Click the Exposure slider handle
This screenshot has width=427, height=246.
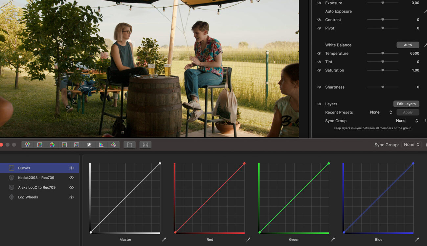383,3
